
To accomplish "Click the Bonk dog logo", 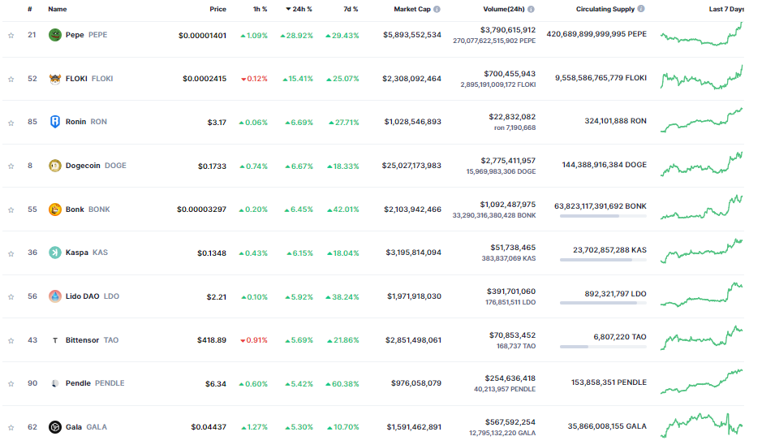I will click(55, 210).
